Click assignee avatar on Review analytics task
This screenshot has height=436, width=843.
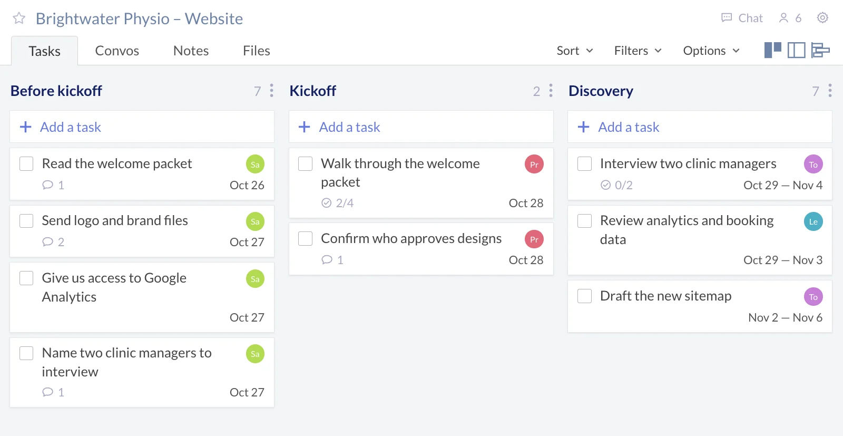(x=813, y=222)
